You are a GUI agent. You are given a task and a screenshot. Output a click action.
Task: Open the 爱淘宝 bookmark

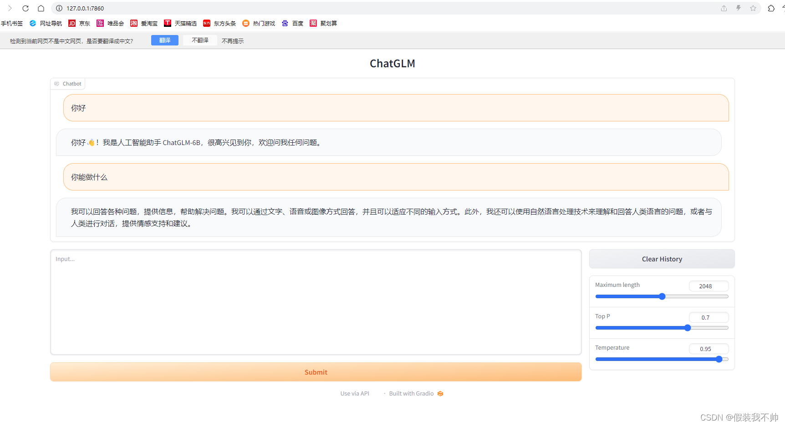(144, 23)
